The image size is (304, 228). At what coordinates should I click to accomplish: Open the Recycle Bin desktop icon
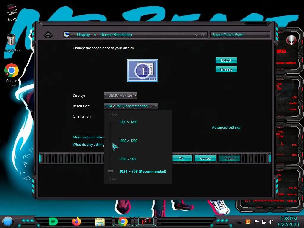[x=12, y=43]
